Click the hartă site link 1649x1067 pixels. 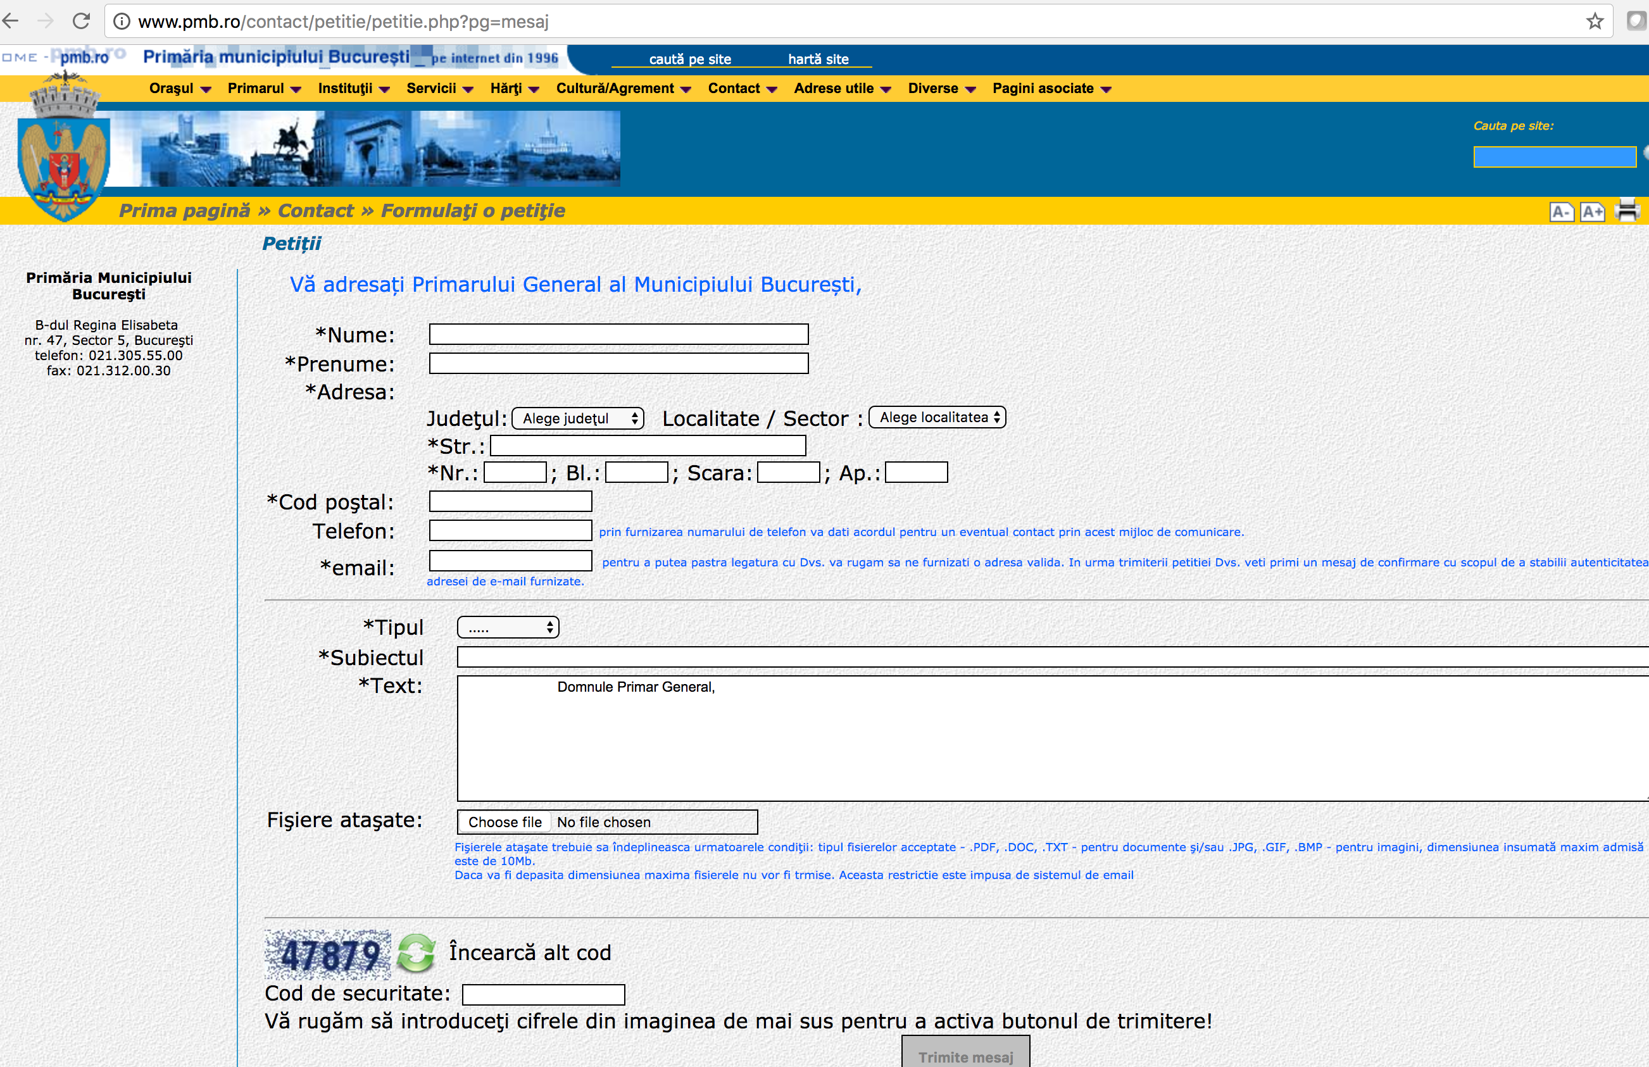[x=818, y=59]
